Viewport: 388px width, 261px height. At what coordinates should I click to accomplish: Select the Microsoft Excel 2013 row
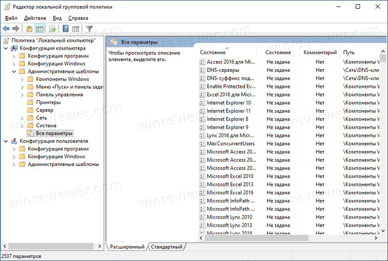[289, 185]
